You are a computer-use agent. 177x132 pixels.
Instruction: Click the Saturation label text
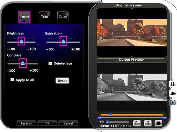pos(53,33)
